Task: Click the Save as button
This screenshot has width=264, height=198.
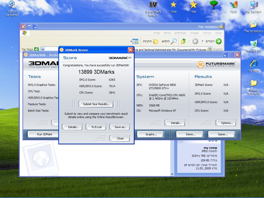Action: 120,127
